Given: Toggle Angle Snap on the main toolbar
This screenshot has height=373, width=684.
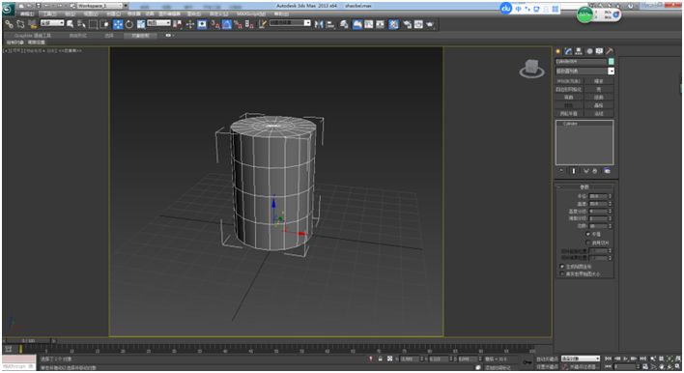Looking at the screenshot, I should click(x=227, y=24).
